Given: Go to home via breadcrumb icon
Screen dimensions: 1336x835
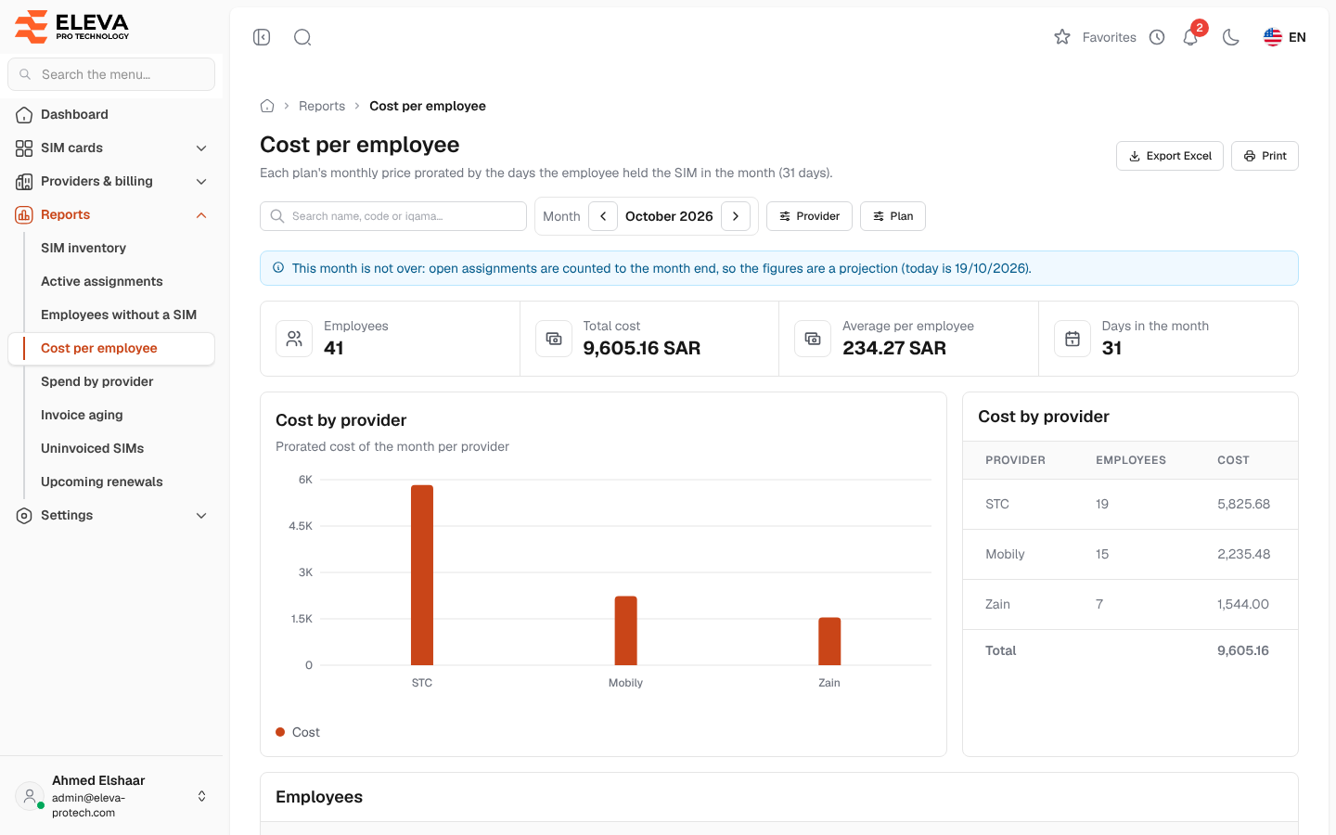Looking at the screenshot, I should 267,106.
